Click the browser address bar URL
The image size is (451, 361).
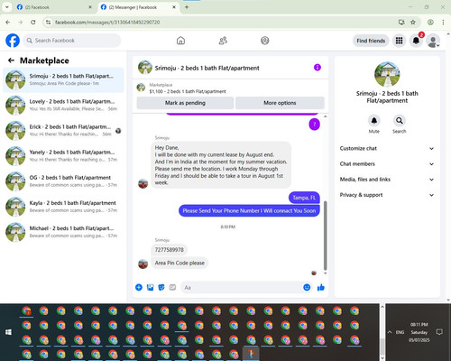[107, 23]
